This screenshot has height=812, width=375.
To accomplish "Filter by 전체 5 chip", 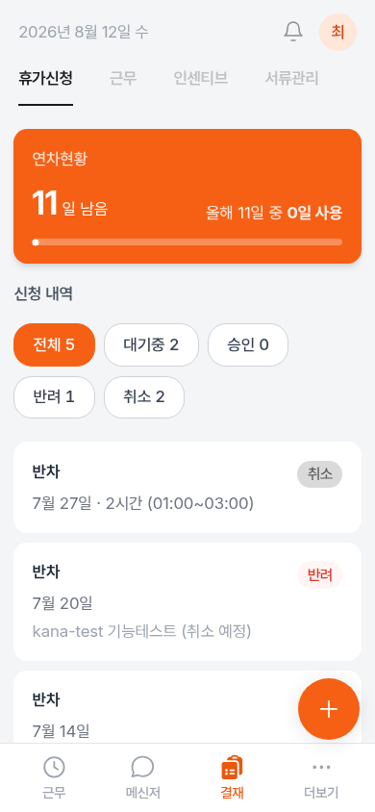I will pos(54,344).
